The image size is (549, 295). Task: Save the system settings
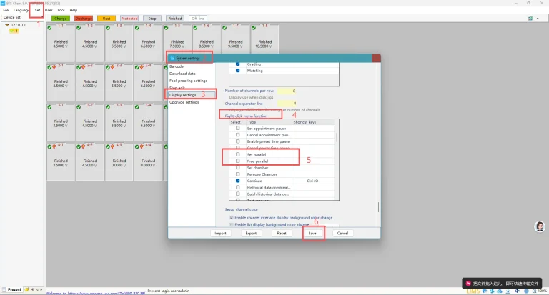[312, 233]
